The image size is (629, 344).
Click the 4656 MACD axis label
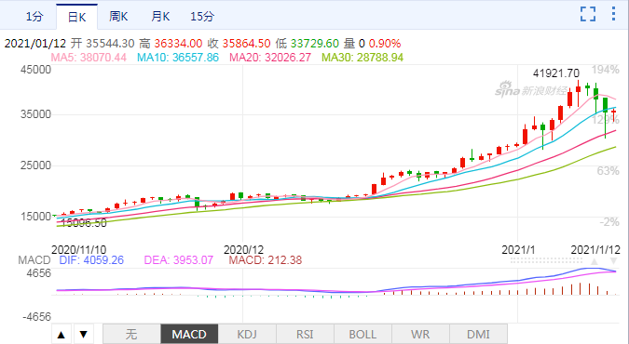coord(39,273)
